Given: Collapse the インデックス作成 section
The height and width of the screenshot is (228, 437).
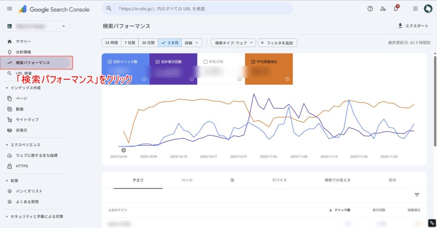Looking at the screenshot, I should 23,88.
